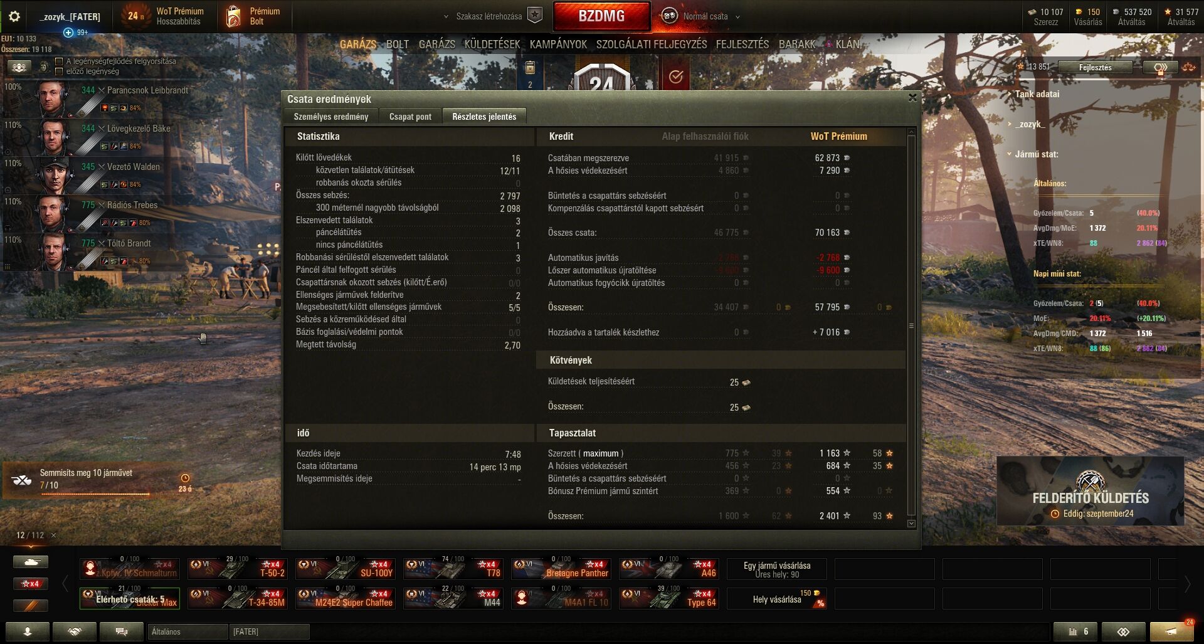This screenshot has height=644, width=1204.
Task: Open the statistics bars icon showing 6
Action: (x=1075, y=631)
